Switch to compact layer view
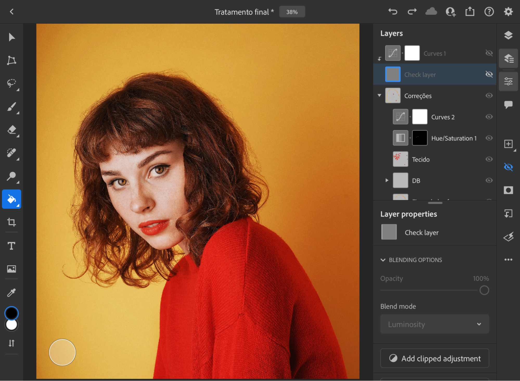 (508, 35)
